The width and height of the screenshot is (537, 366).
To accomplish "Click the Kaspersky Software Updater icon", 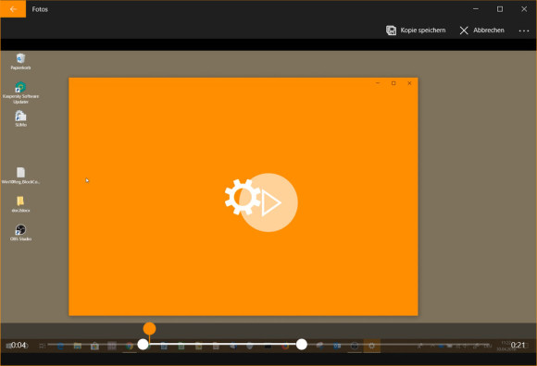I will 20,87.
